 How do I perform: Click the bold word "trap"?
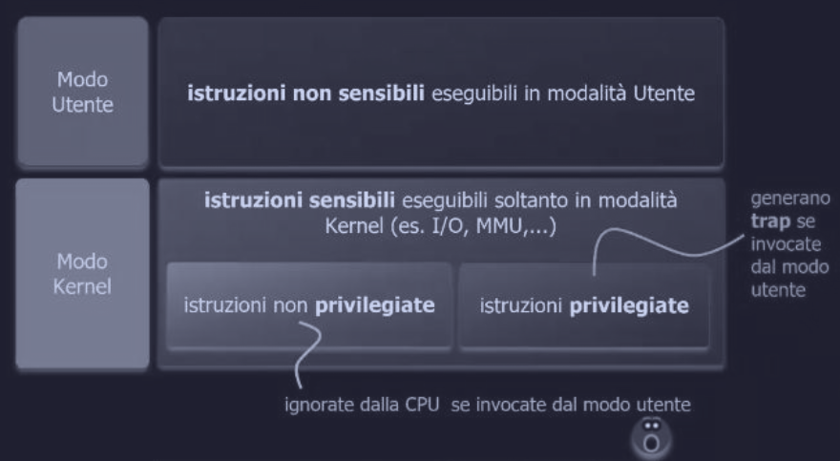(769, 218)
